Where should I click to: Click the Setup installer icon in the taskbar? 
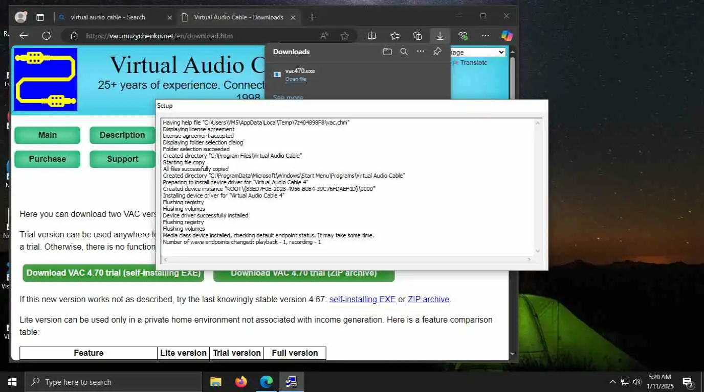292,382
